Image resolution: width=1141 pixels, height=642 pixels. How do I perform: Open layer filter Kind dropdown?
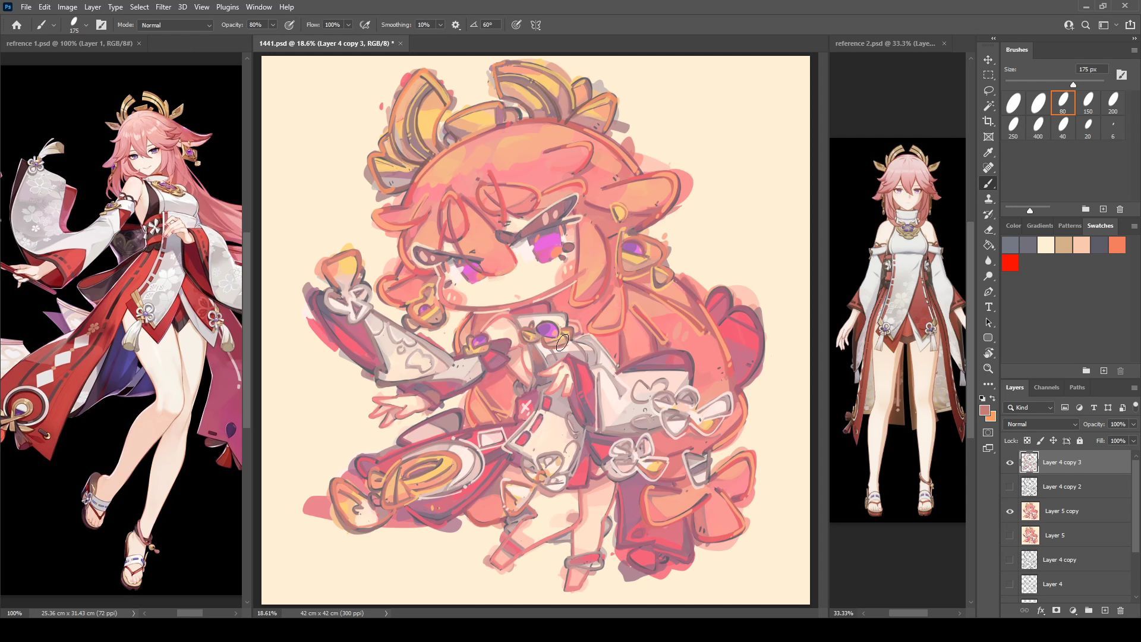click(x=1030, y=408)
